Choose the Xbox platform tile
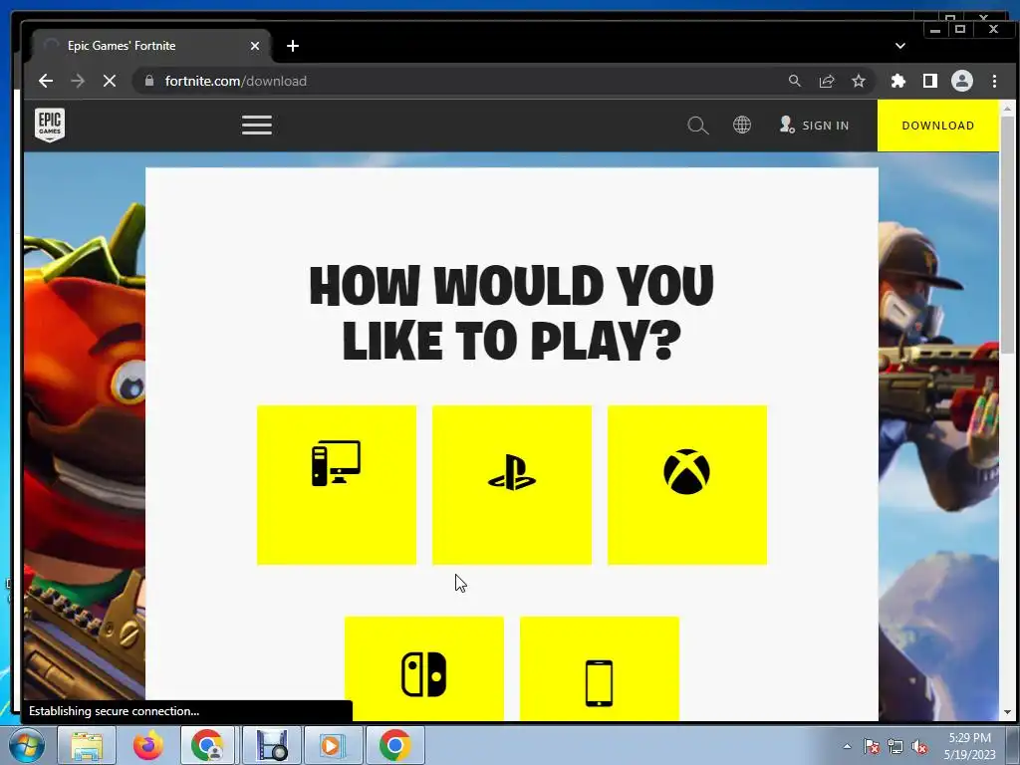 click(687, 485)
